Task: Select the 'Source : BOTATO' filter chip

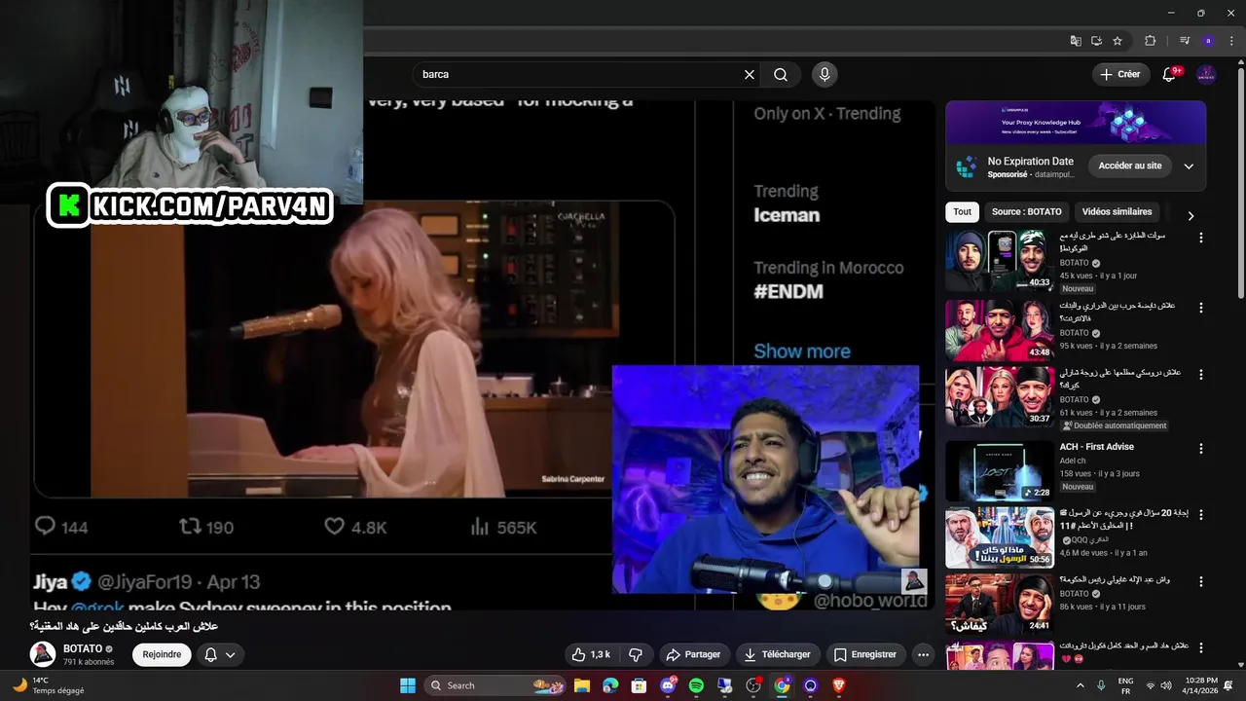Action: (x=1026, y=211)
